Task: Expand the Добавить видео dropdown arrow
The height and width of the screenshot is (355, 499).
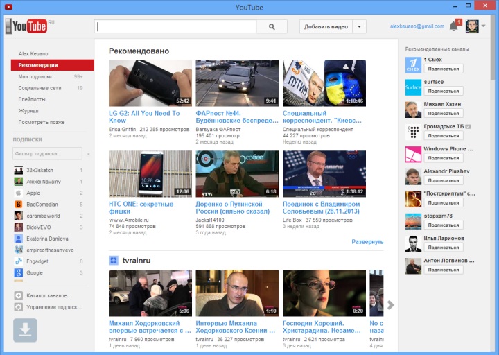Action: pos(359,26)
